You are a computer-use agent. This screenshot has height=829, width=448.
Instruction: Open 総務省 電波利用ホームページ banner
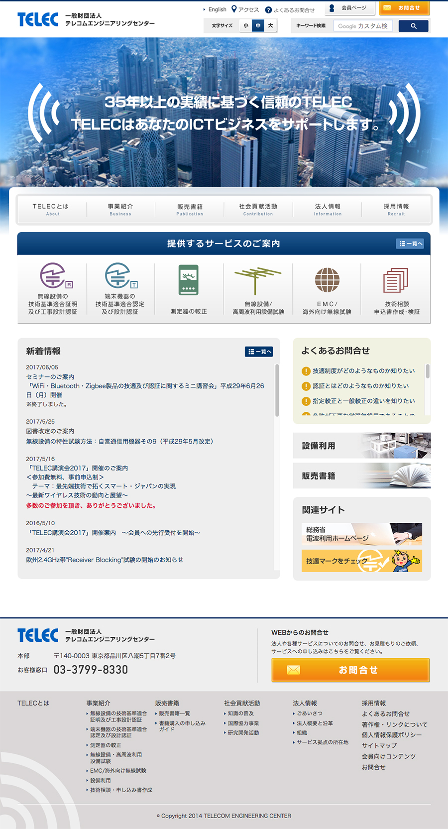(362, 534)
